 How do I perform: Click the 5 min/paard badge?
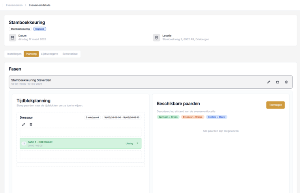(92, 117)
